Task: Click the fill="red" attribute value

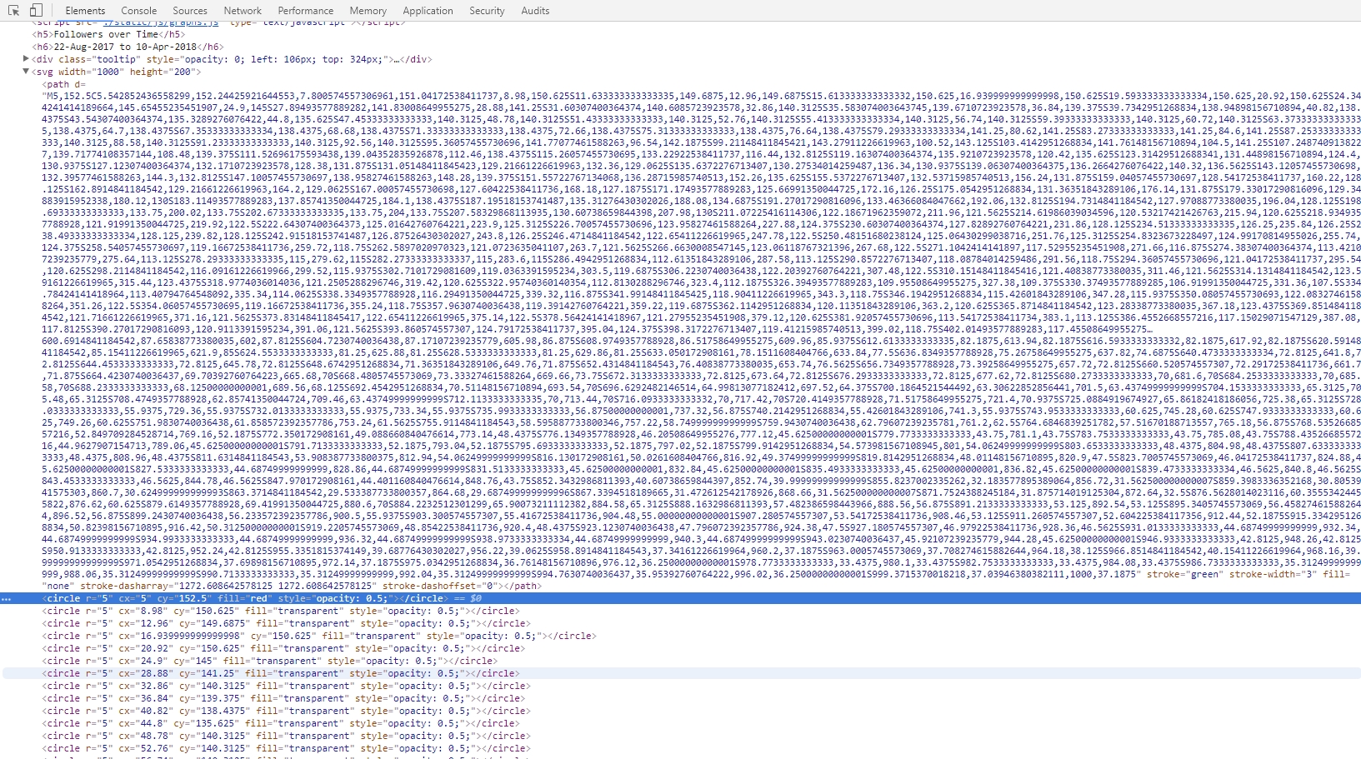Action: click(259, 598)
